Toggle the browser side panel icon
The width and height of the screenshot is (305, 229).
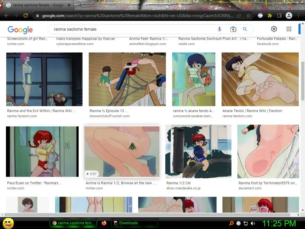pos(279,16)
